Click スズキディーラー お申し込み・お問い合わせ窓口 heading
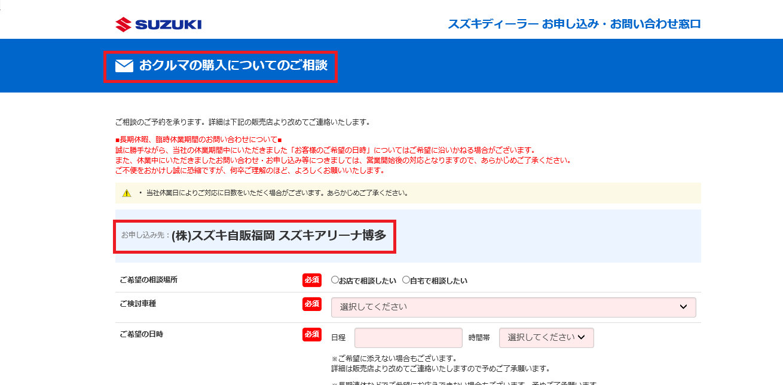Screen dimensions: 783x385 point(574,24)
